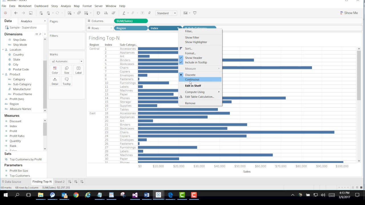Screen dimensions: 365x205
Task: Click New Worksheet tab icon at bottom
Action: pyautogui.click(x=70, y=182)
